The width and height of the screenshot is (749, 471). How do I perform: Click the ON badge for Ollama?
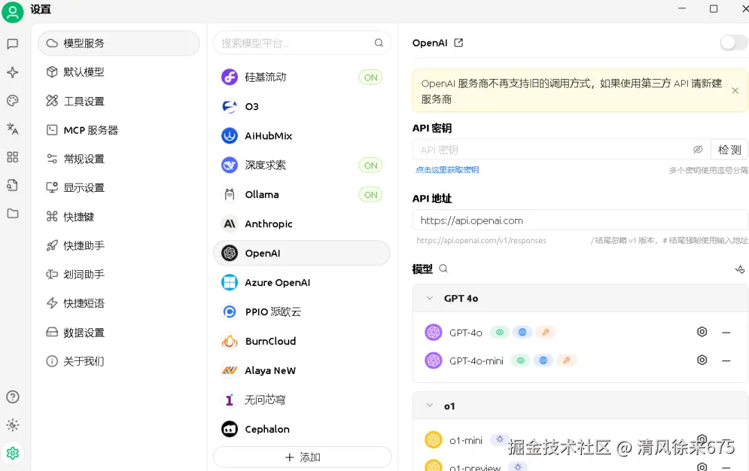[x=370, y=195]
